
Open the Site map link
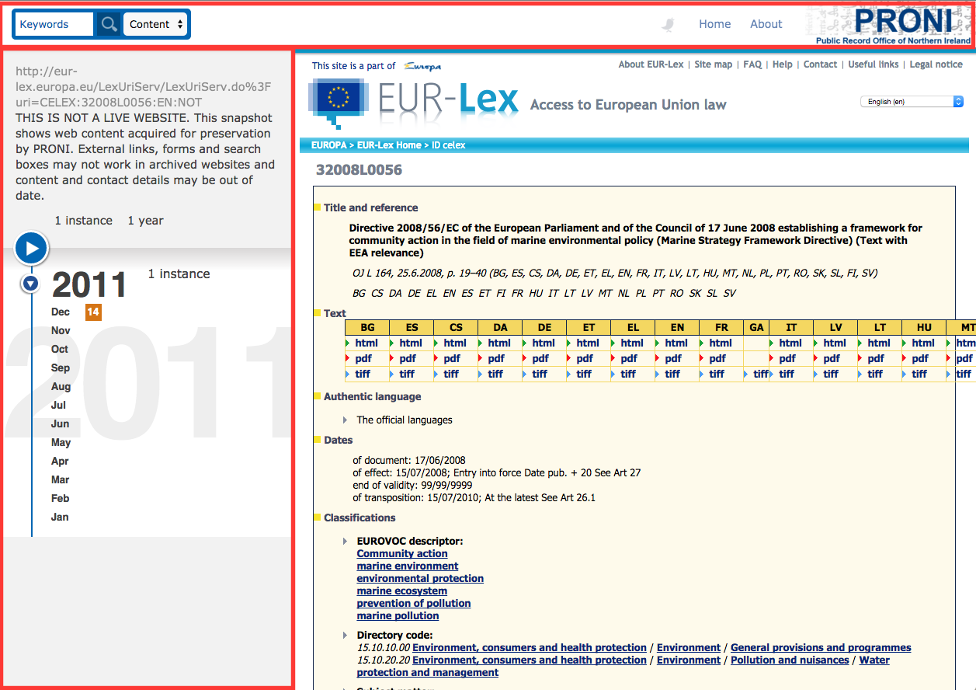[x=713, y=64]
